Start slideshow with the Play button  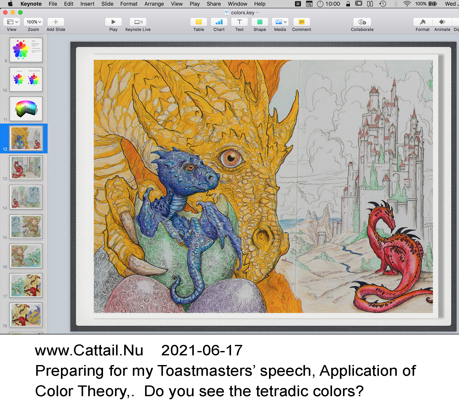coord(113,22)
